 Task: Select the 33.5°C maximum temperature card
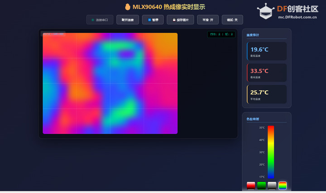click(x=267, y=73)
